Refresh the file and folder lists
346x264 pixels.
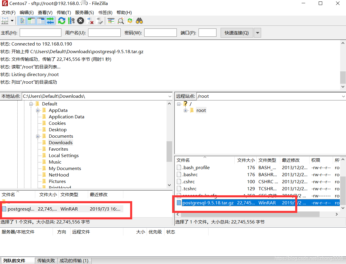(62, 21)
